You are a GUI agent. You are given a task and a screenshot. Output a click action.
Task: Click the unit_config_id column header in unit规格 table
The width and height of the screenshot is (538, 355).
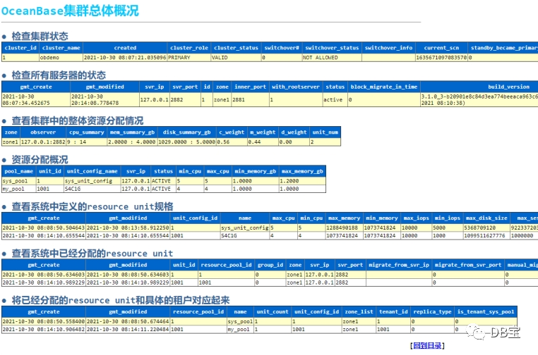coord(195,218)
